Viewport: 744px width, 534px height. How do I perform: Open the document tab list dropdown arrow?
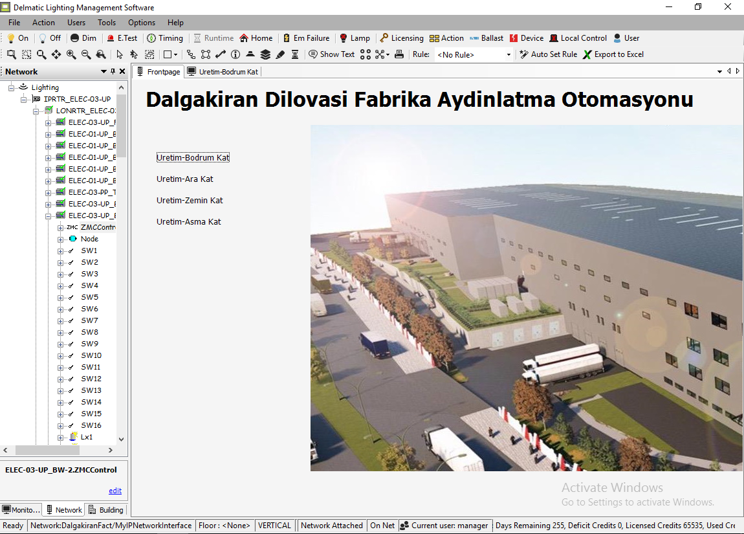pyautogui.click(x=719, y=72)
